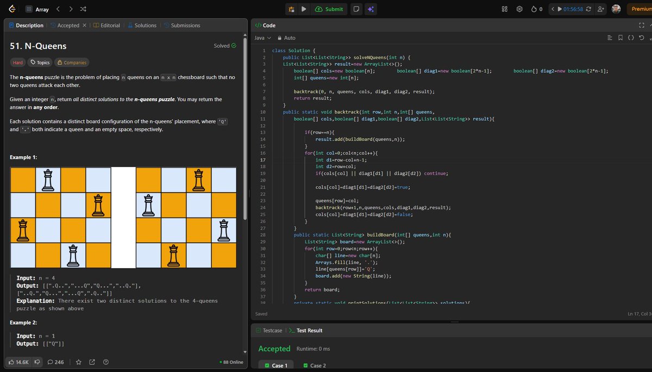
Task: Select Case 1 result
Action: [x=276, y=365]
